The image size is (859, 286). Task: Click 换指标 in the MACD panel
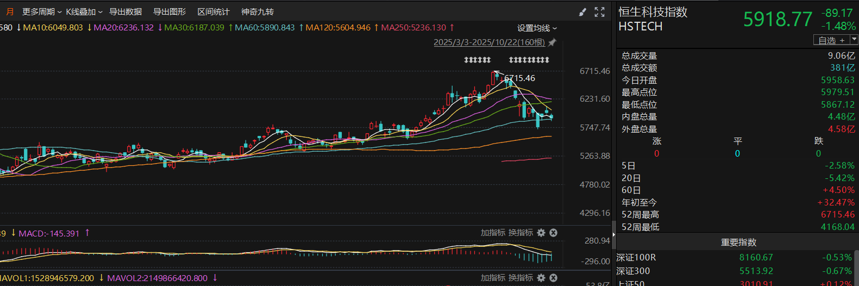tap(521, 233)
